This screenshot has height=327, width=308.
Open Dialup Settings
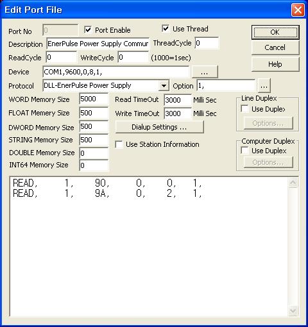159,127
